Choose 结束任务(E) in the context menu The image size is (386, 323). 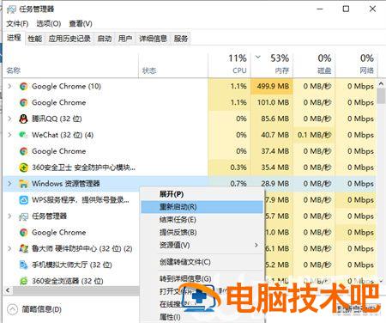(202, 220)
